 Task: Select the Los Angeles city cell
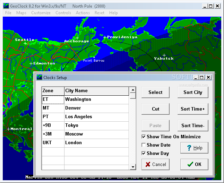coord(97,117)
